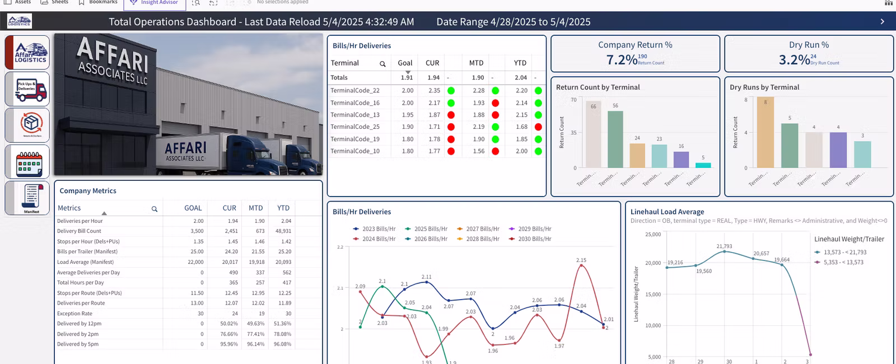The width and height of the screenshot is (896, 364).
Task: Click red MTD status dot for TerminalCode_16
Action: pyautogui.click(x=495, y=103)
